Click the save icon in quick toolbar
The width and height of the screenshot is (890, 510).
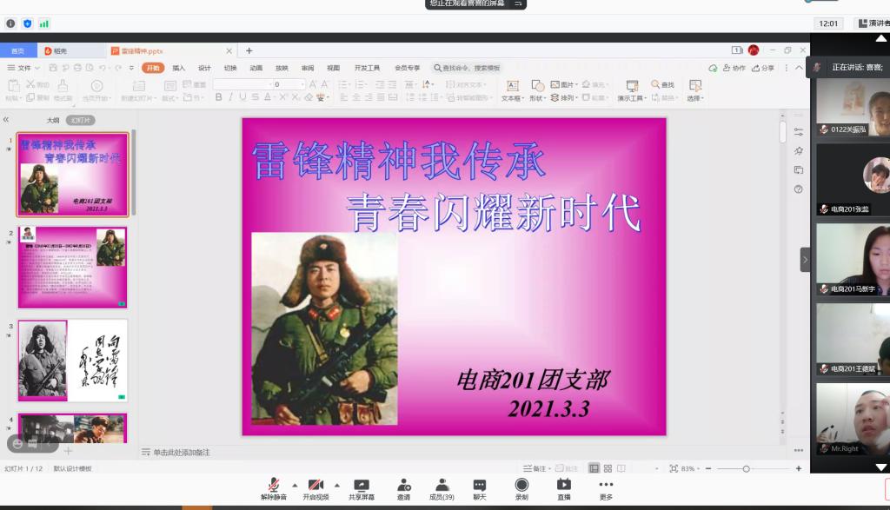(x=53, y=68)
